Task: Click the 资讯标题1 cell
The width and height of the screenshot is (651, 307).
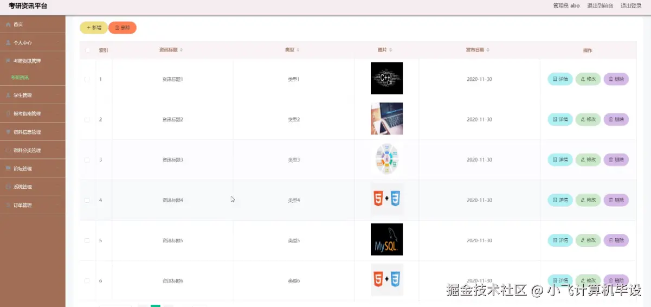Action: 173,79
